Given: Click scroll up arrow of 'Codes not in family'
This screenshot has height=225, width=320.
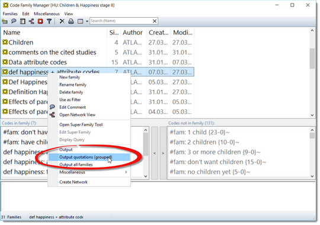Looking at the screenshot, I should coord(312,130).
